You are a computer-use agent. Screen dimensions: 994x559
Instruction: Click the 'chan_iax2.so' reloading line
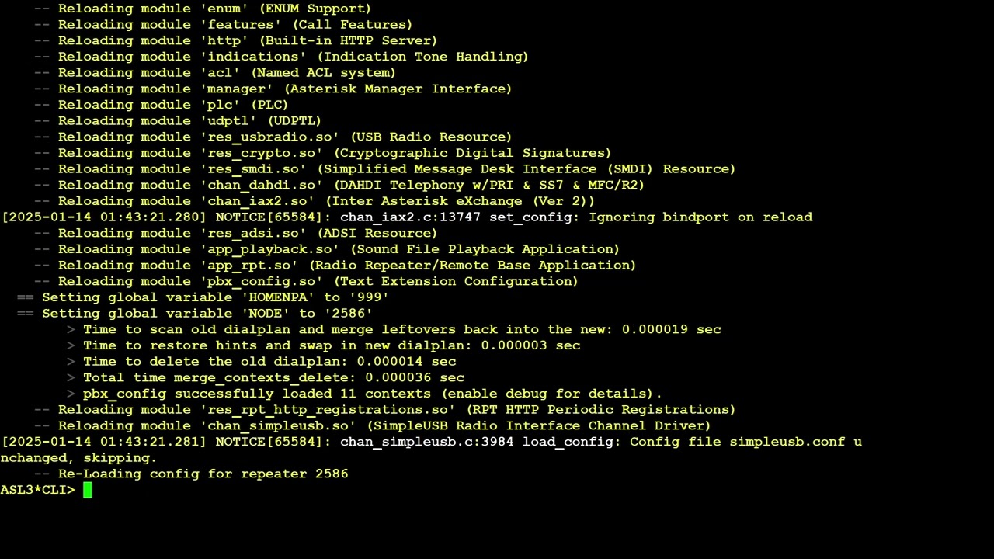315,201
